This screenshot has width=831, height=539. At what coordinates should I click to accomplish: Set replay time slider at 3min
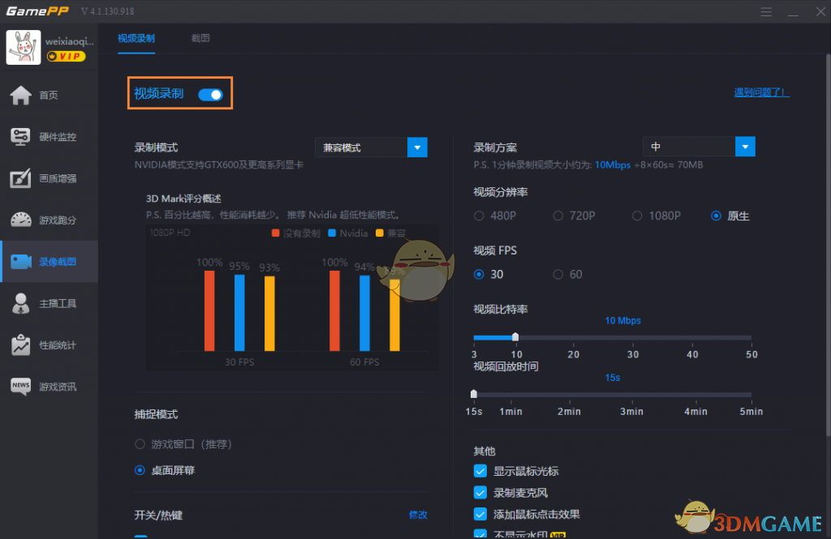click(631, 395)
